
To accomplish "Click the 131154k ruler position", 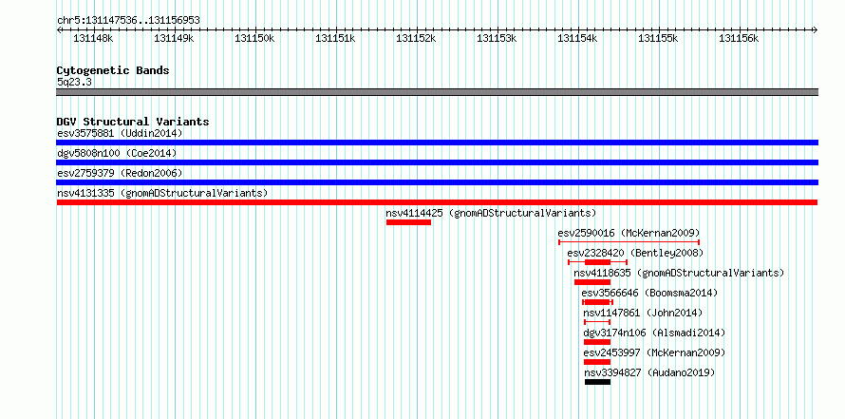I will [x=577, y=38].
